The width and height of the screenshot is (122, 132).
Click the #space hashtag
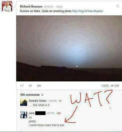point(98,11)
